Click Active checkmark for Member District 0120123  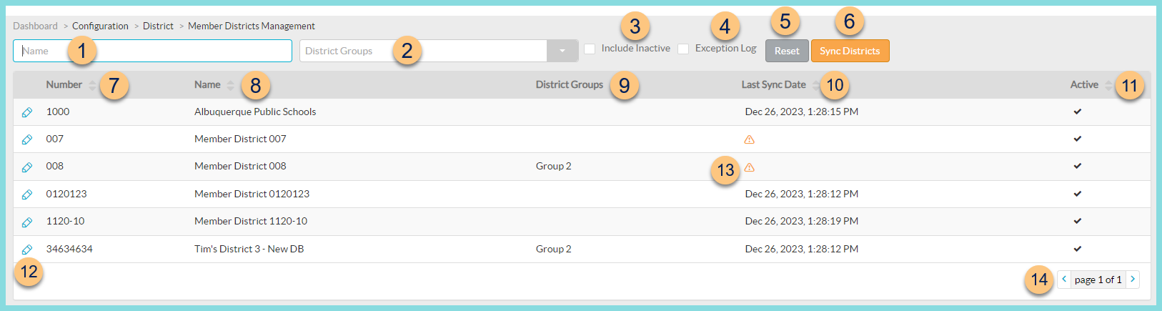(1078, 194)
